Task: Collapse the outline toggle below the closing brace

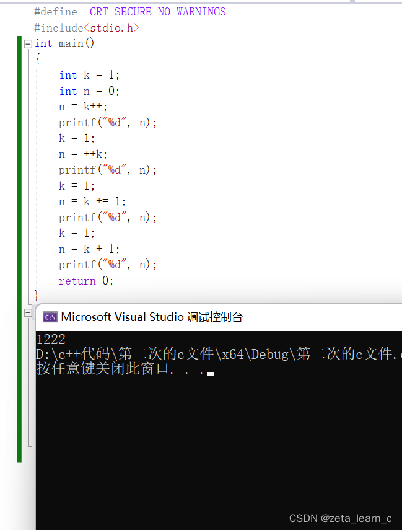Action: coord(28,312)
